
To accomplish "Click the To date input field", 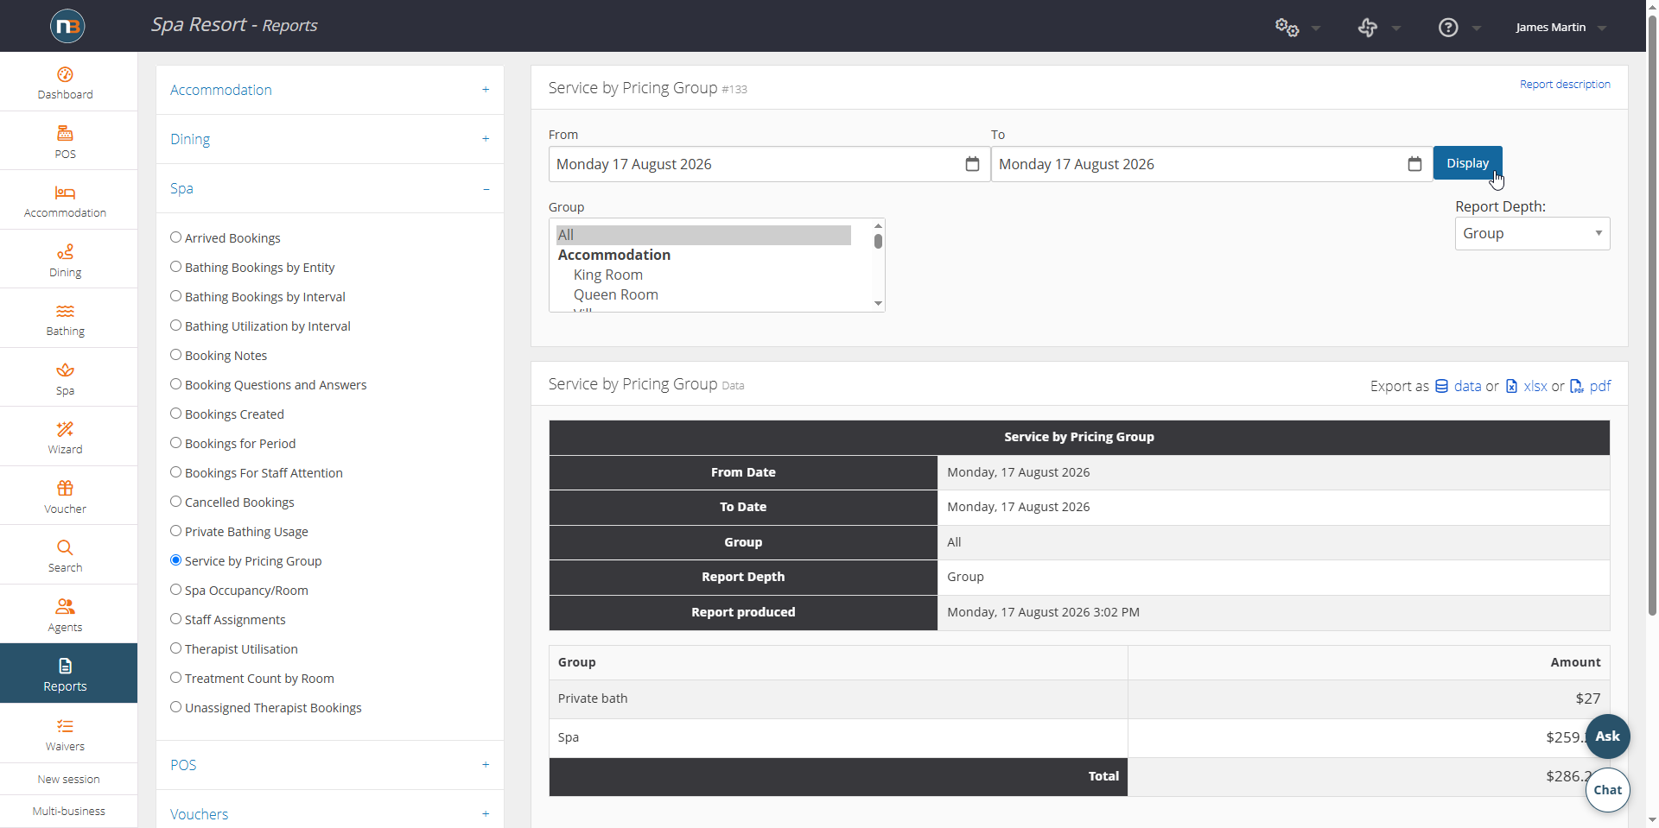I will [1211, 164].
